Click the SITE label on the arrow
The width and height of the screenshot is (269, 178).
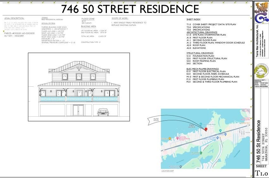156,120
